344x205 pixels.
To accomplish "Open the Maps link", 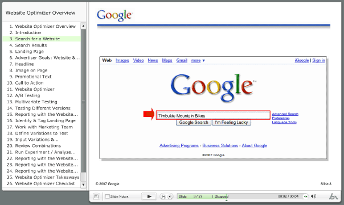I will tap(167, 60).
